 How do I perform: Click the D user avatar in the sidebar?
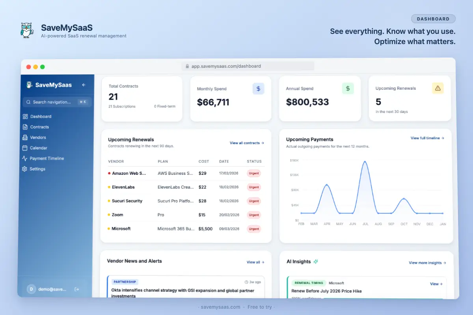pos(31,289)
